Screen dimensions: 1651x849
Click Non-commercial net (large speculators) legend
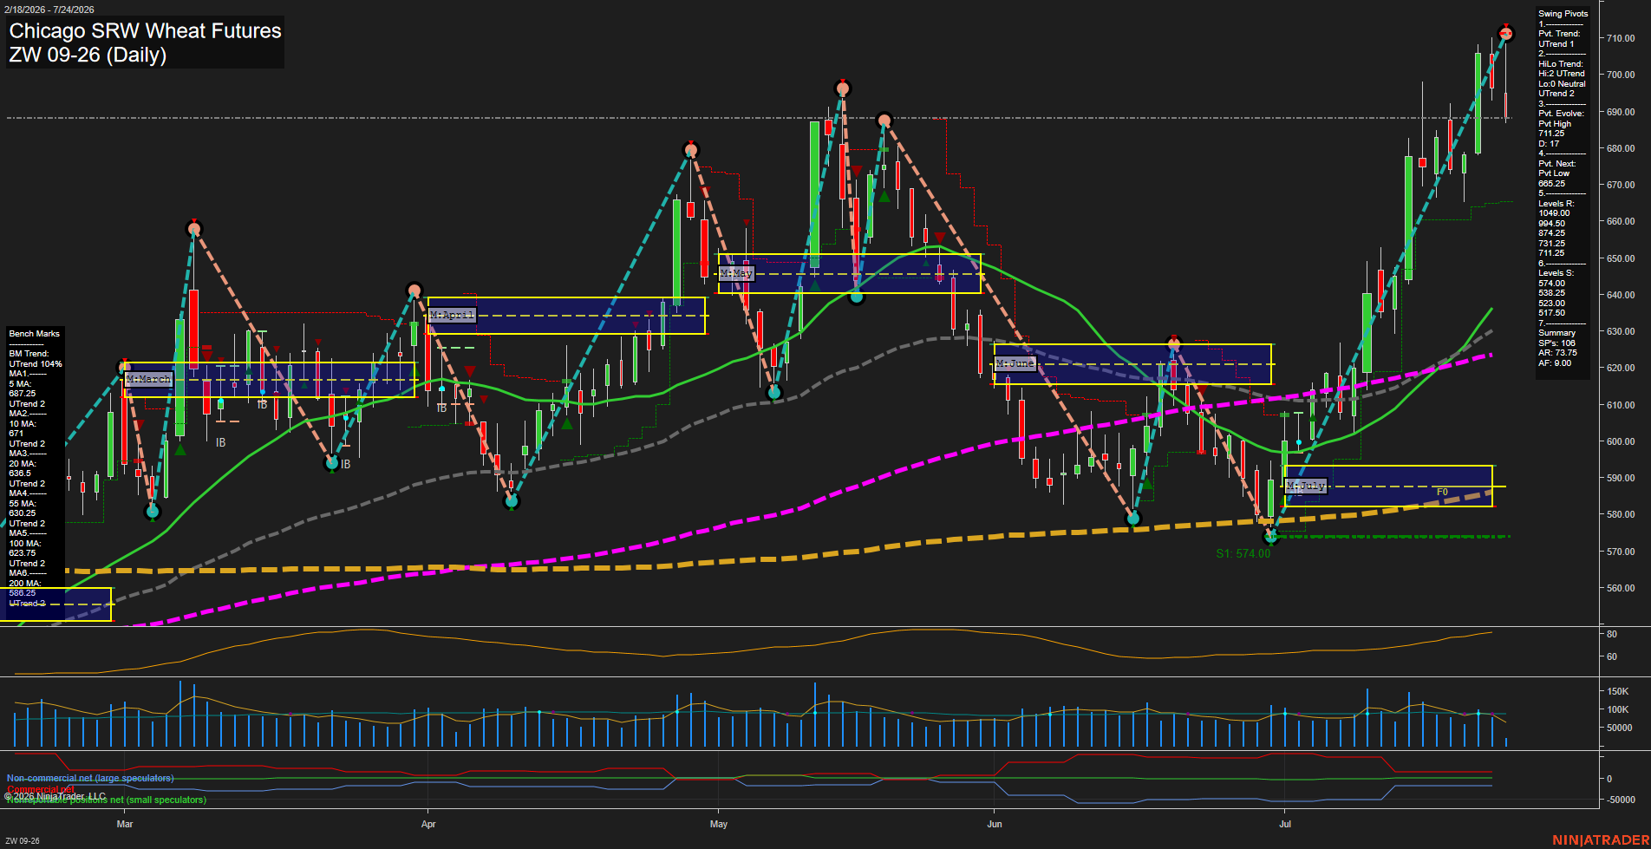click(90, 779)
